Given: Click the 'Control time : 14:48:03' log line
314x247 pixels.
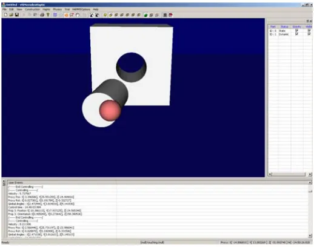Looking at the screenshot, I should (x=25, y=207).
